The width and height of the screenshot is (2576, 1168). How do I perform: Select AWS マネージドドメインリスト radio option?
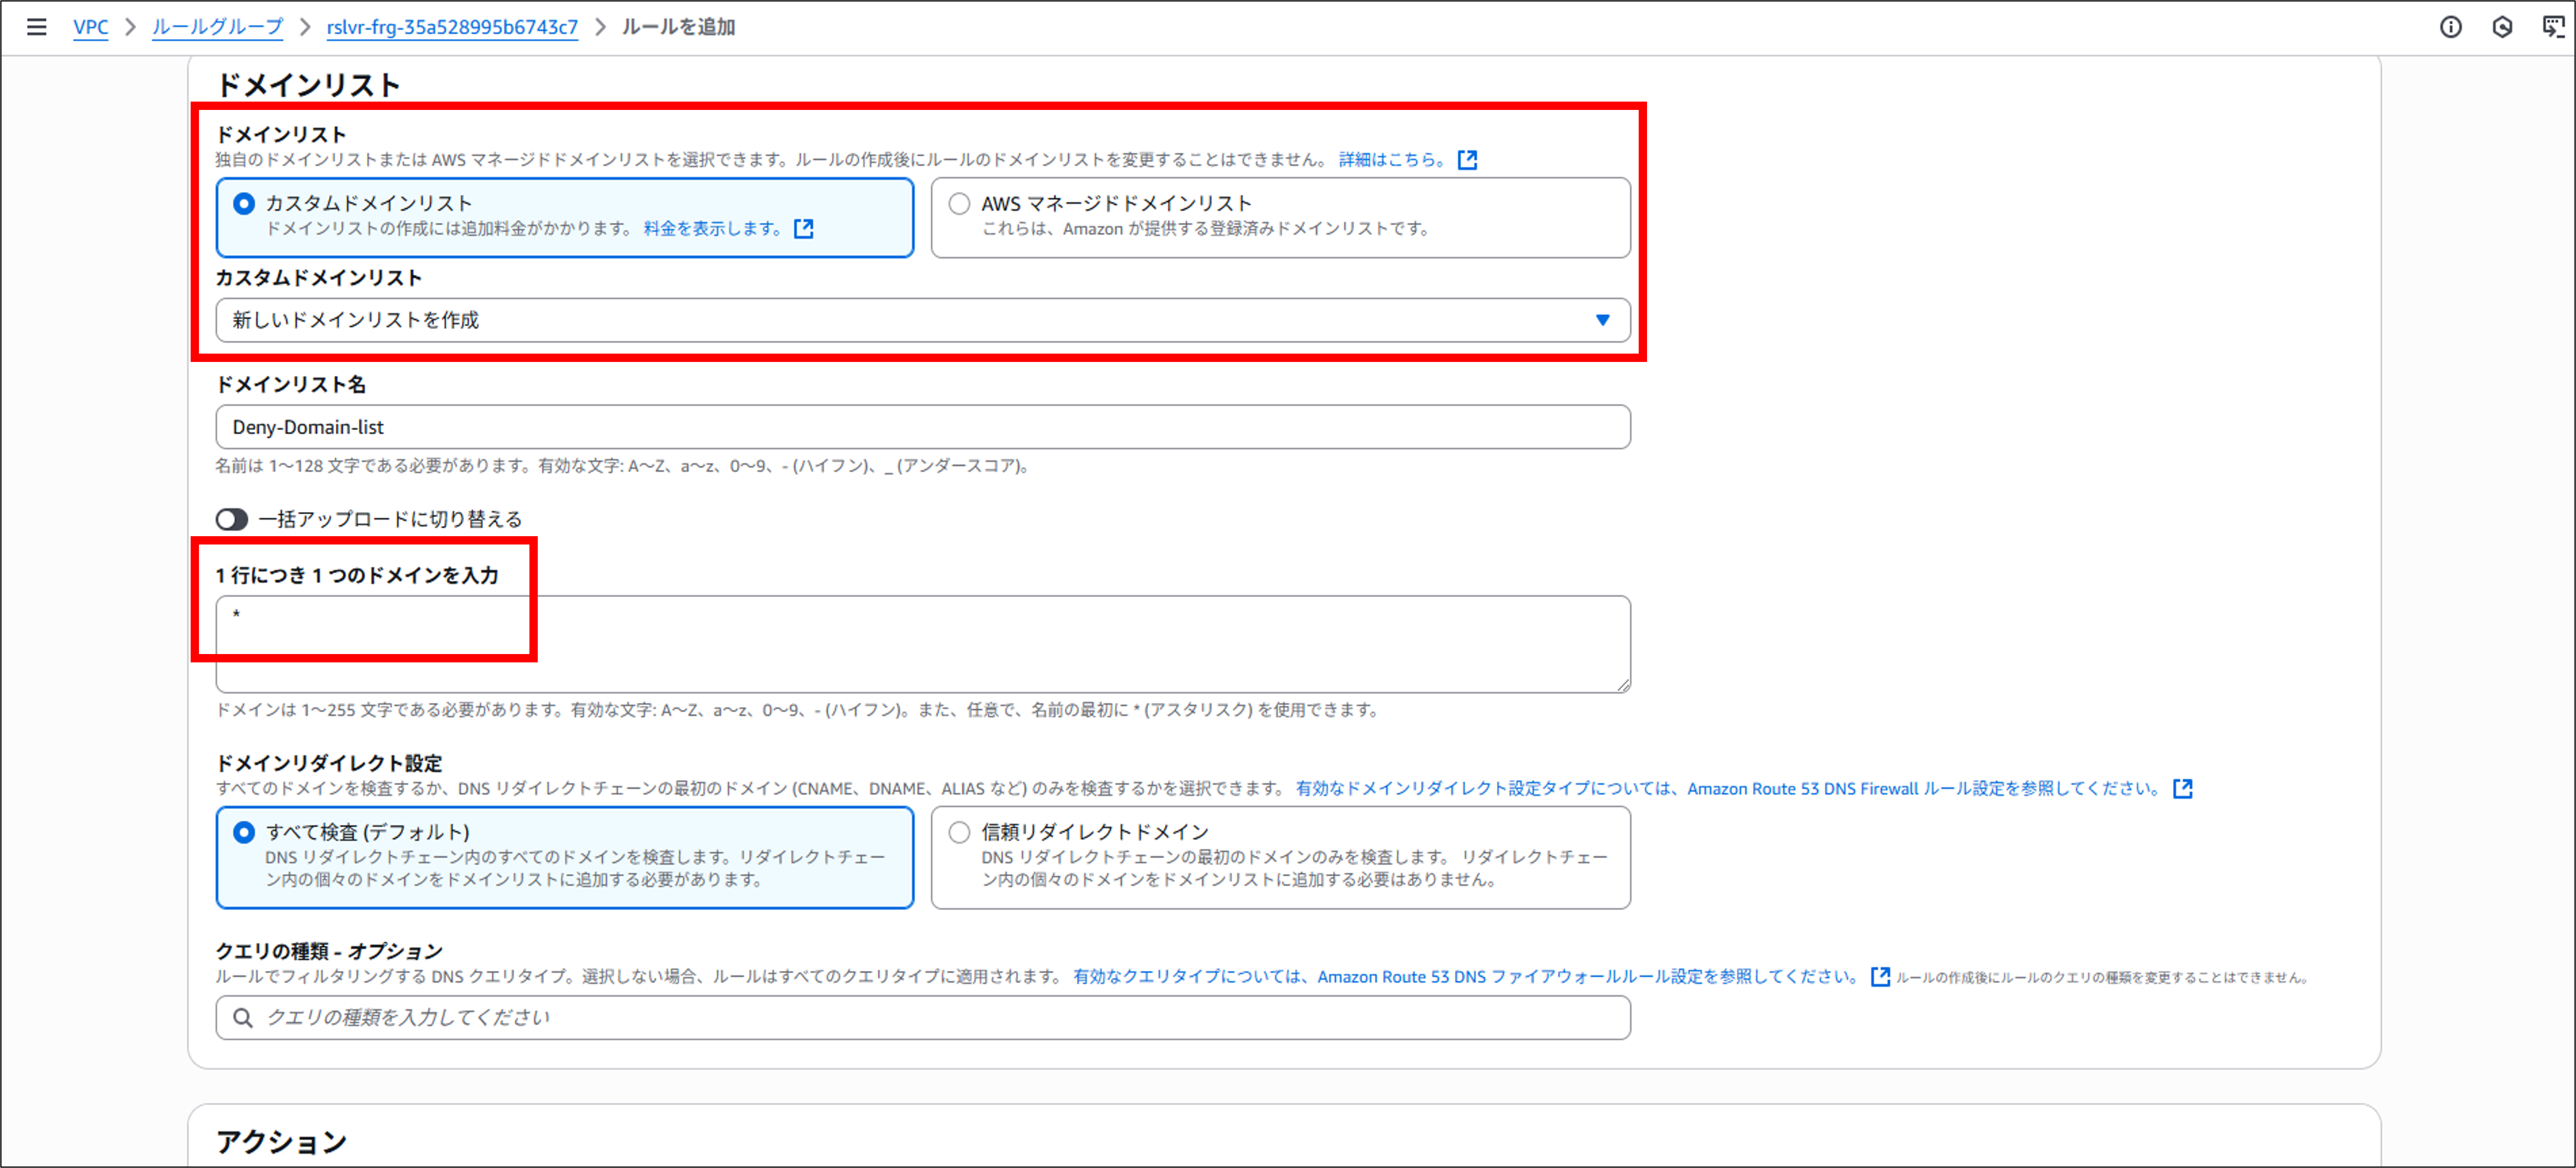tap(959, 204)
